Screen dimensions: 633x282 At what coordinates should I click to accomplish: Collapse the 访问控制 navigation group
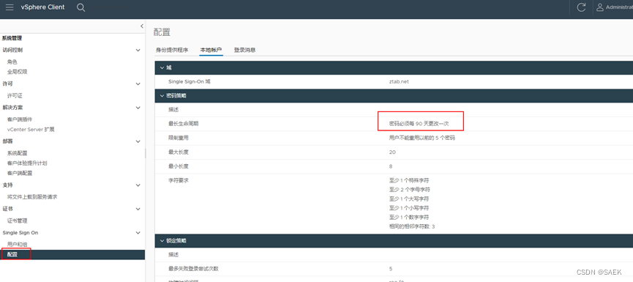click(138, 51)
